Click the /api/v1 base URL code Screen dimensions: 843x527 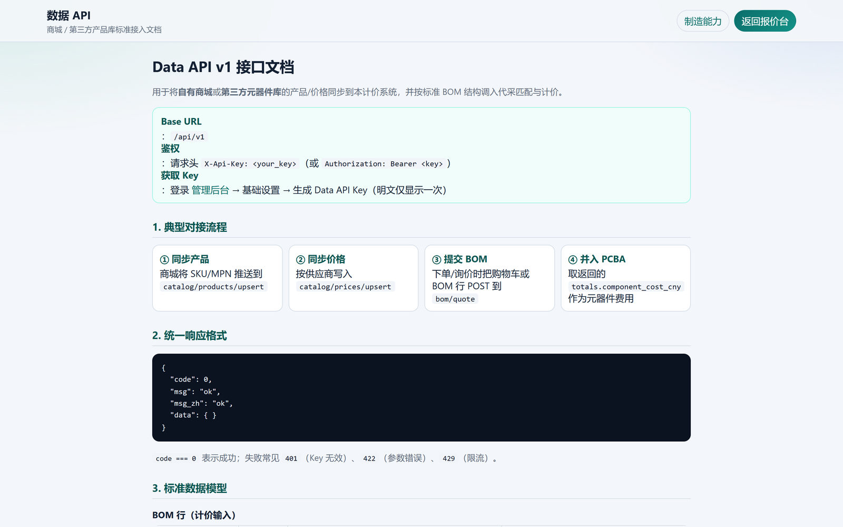pyautogui.click(x=189, y=136)
